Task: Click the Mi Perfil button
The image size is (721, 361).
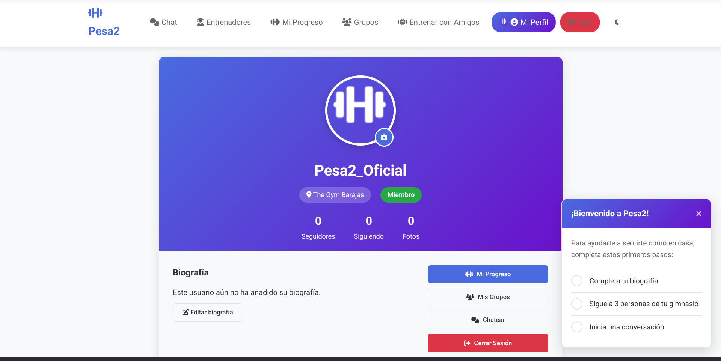Action: [523, 22]
